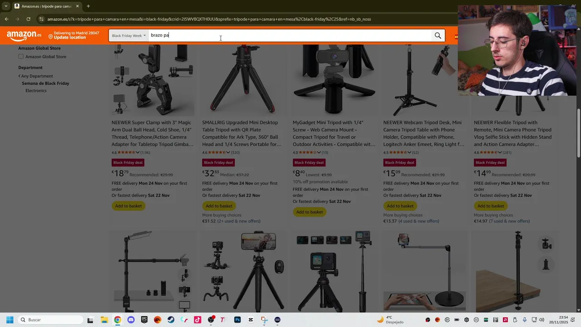Expand rating popover for NEEWER Super Clamp

138,153
